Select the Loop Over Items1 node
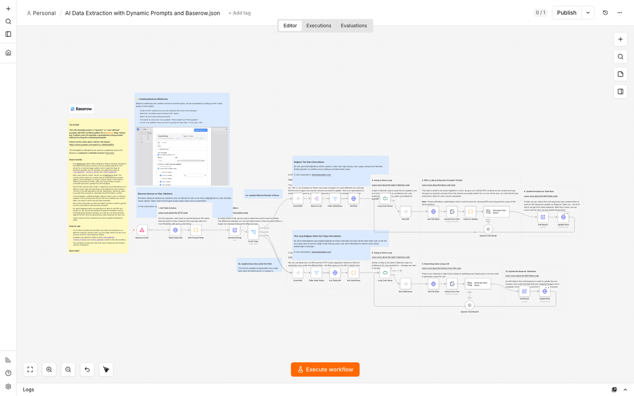The height and width of the screenshot is (396, 634). tap(385, 199)
